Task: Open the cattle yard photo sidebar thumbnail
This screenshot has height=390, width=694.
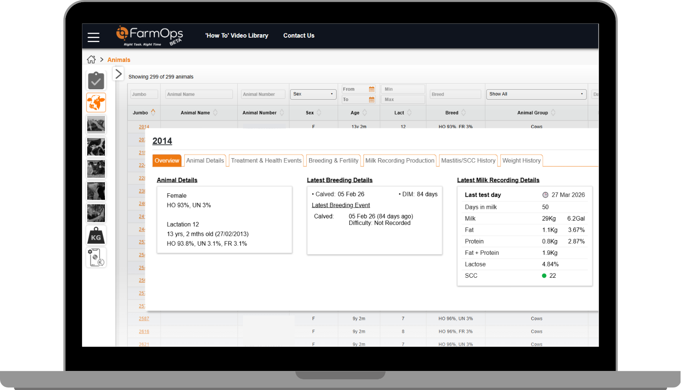Action: tap(96, 125)
